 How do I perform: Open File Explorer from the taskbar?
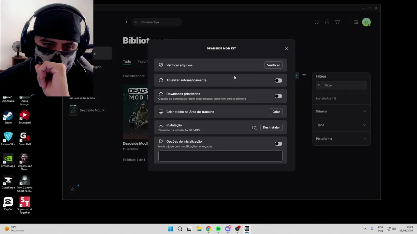pos(199,229)
